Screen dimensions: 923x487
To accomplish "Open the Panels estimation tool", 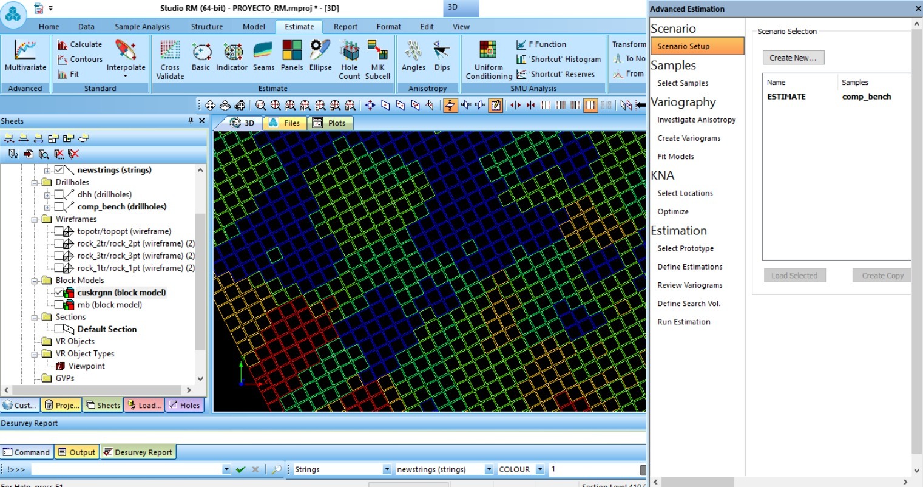I will (x=292, y=56).
